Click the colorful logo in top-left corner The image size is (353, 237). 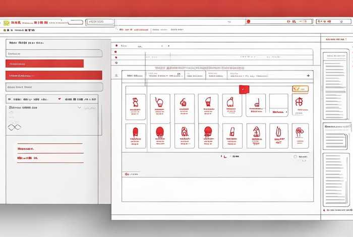point(7,23)
